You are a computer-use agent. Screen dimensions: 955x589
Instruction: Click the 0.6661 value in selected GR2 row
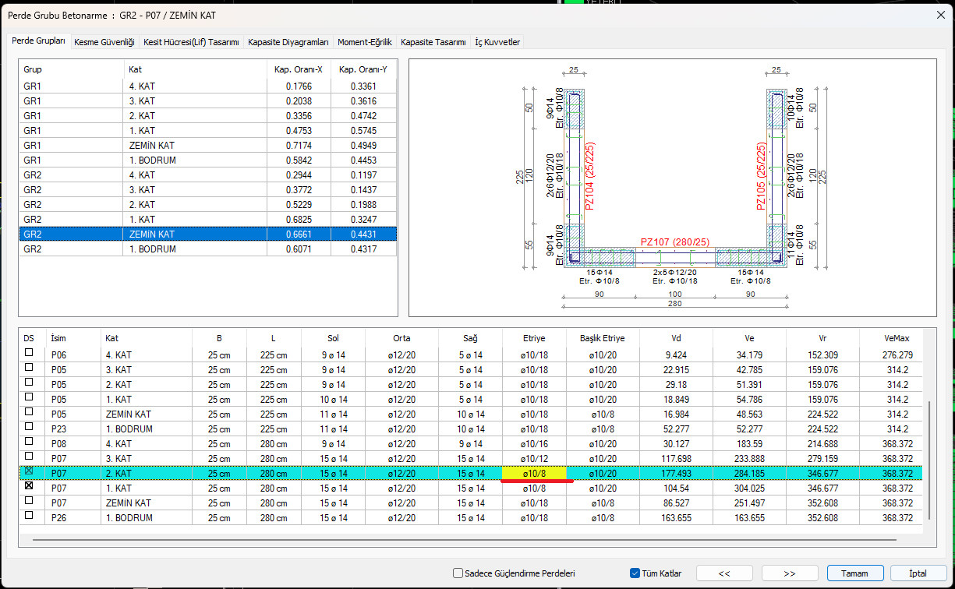(x=298, y=235)
